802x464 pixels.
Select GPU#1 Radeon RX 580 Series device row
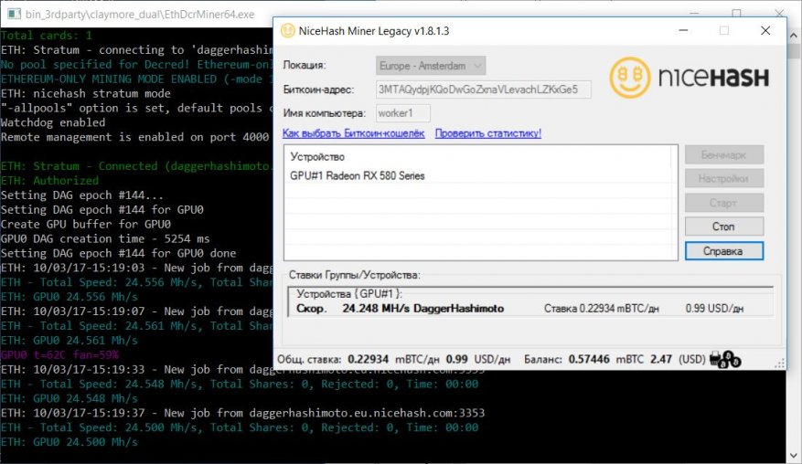point(357,175)
